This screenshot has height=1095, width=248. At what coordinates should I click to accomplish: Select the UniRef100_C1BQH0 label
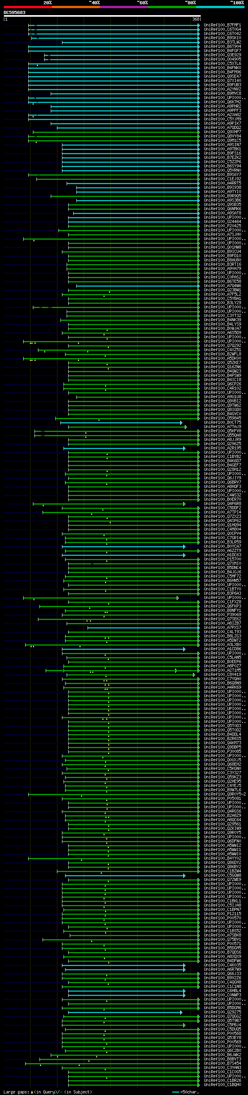[x=222, y=1085]
